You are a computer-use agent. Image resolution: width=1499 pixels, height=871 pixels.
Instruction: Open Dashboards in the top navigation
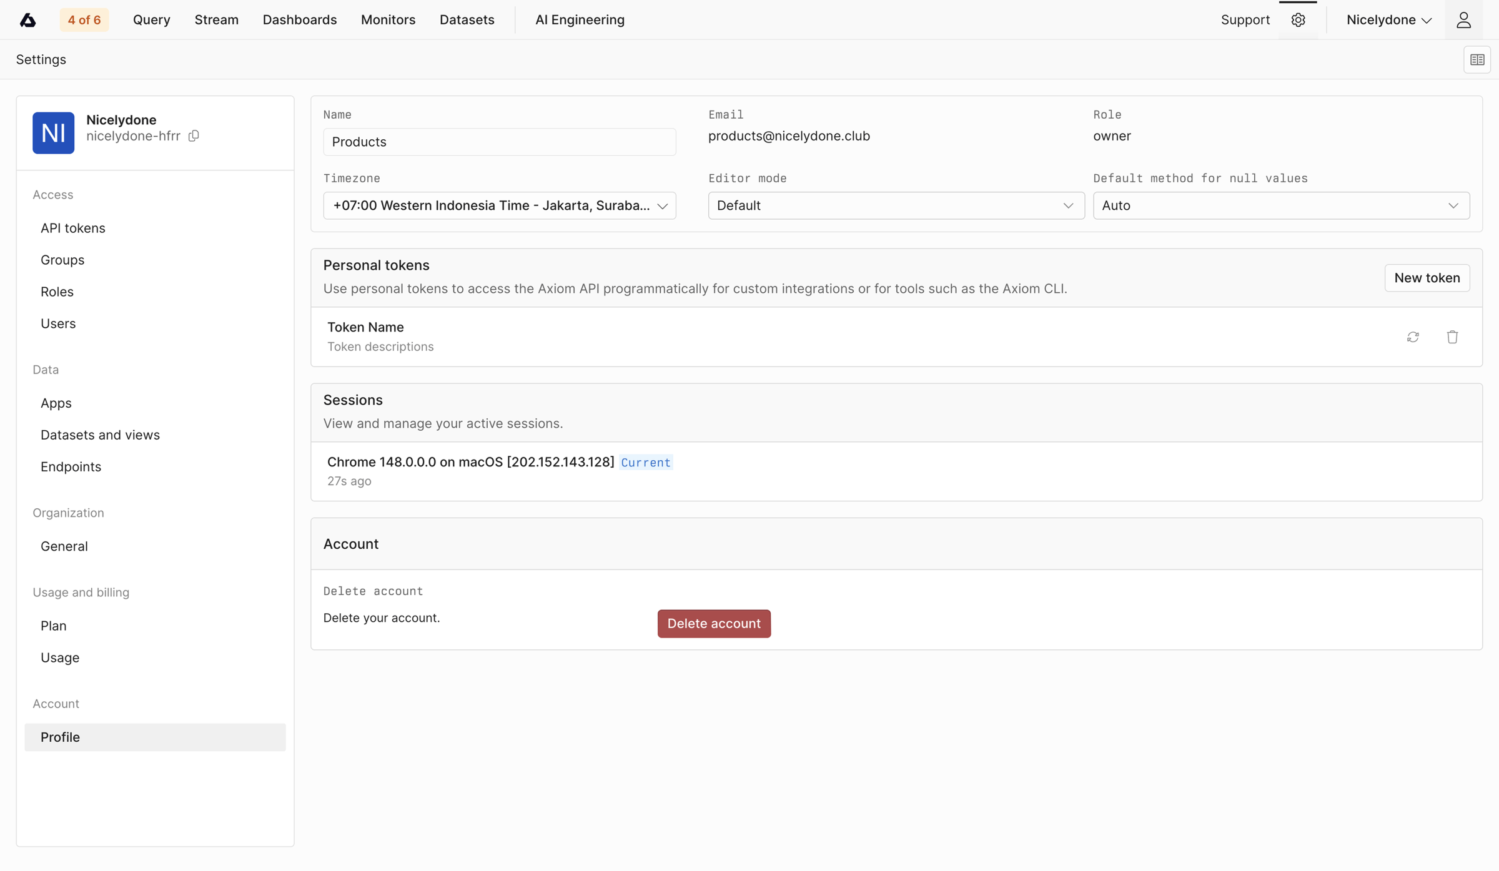click(300, 20)
